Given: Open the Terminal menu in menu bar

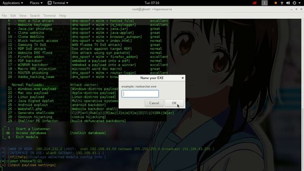Looking at the screenshot, I should [49, 16].
